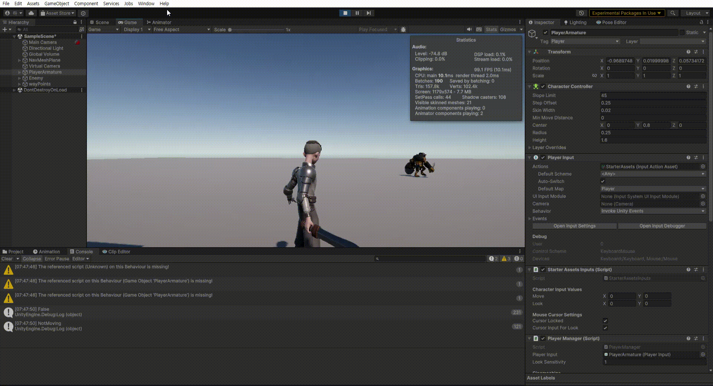Click Open Input Debugger button
The height and width of the screenshot is (386, 713).
662,226
